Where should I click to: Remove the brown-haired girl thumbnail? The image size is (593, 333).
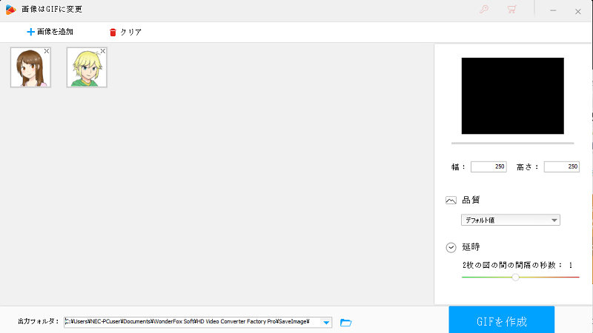[47, 51]
